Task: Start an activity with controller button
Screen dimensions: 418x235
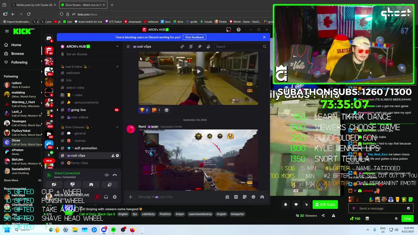Action: (91, 184)
